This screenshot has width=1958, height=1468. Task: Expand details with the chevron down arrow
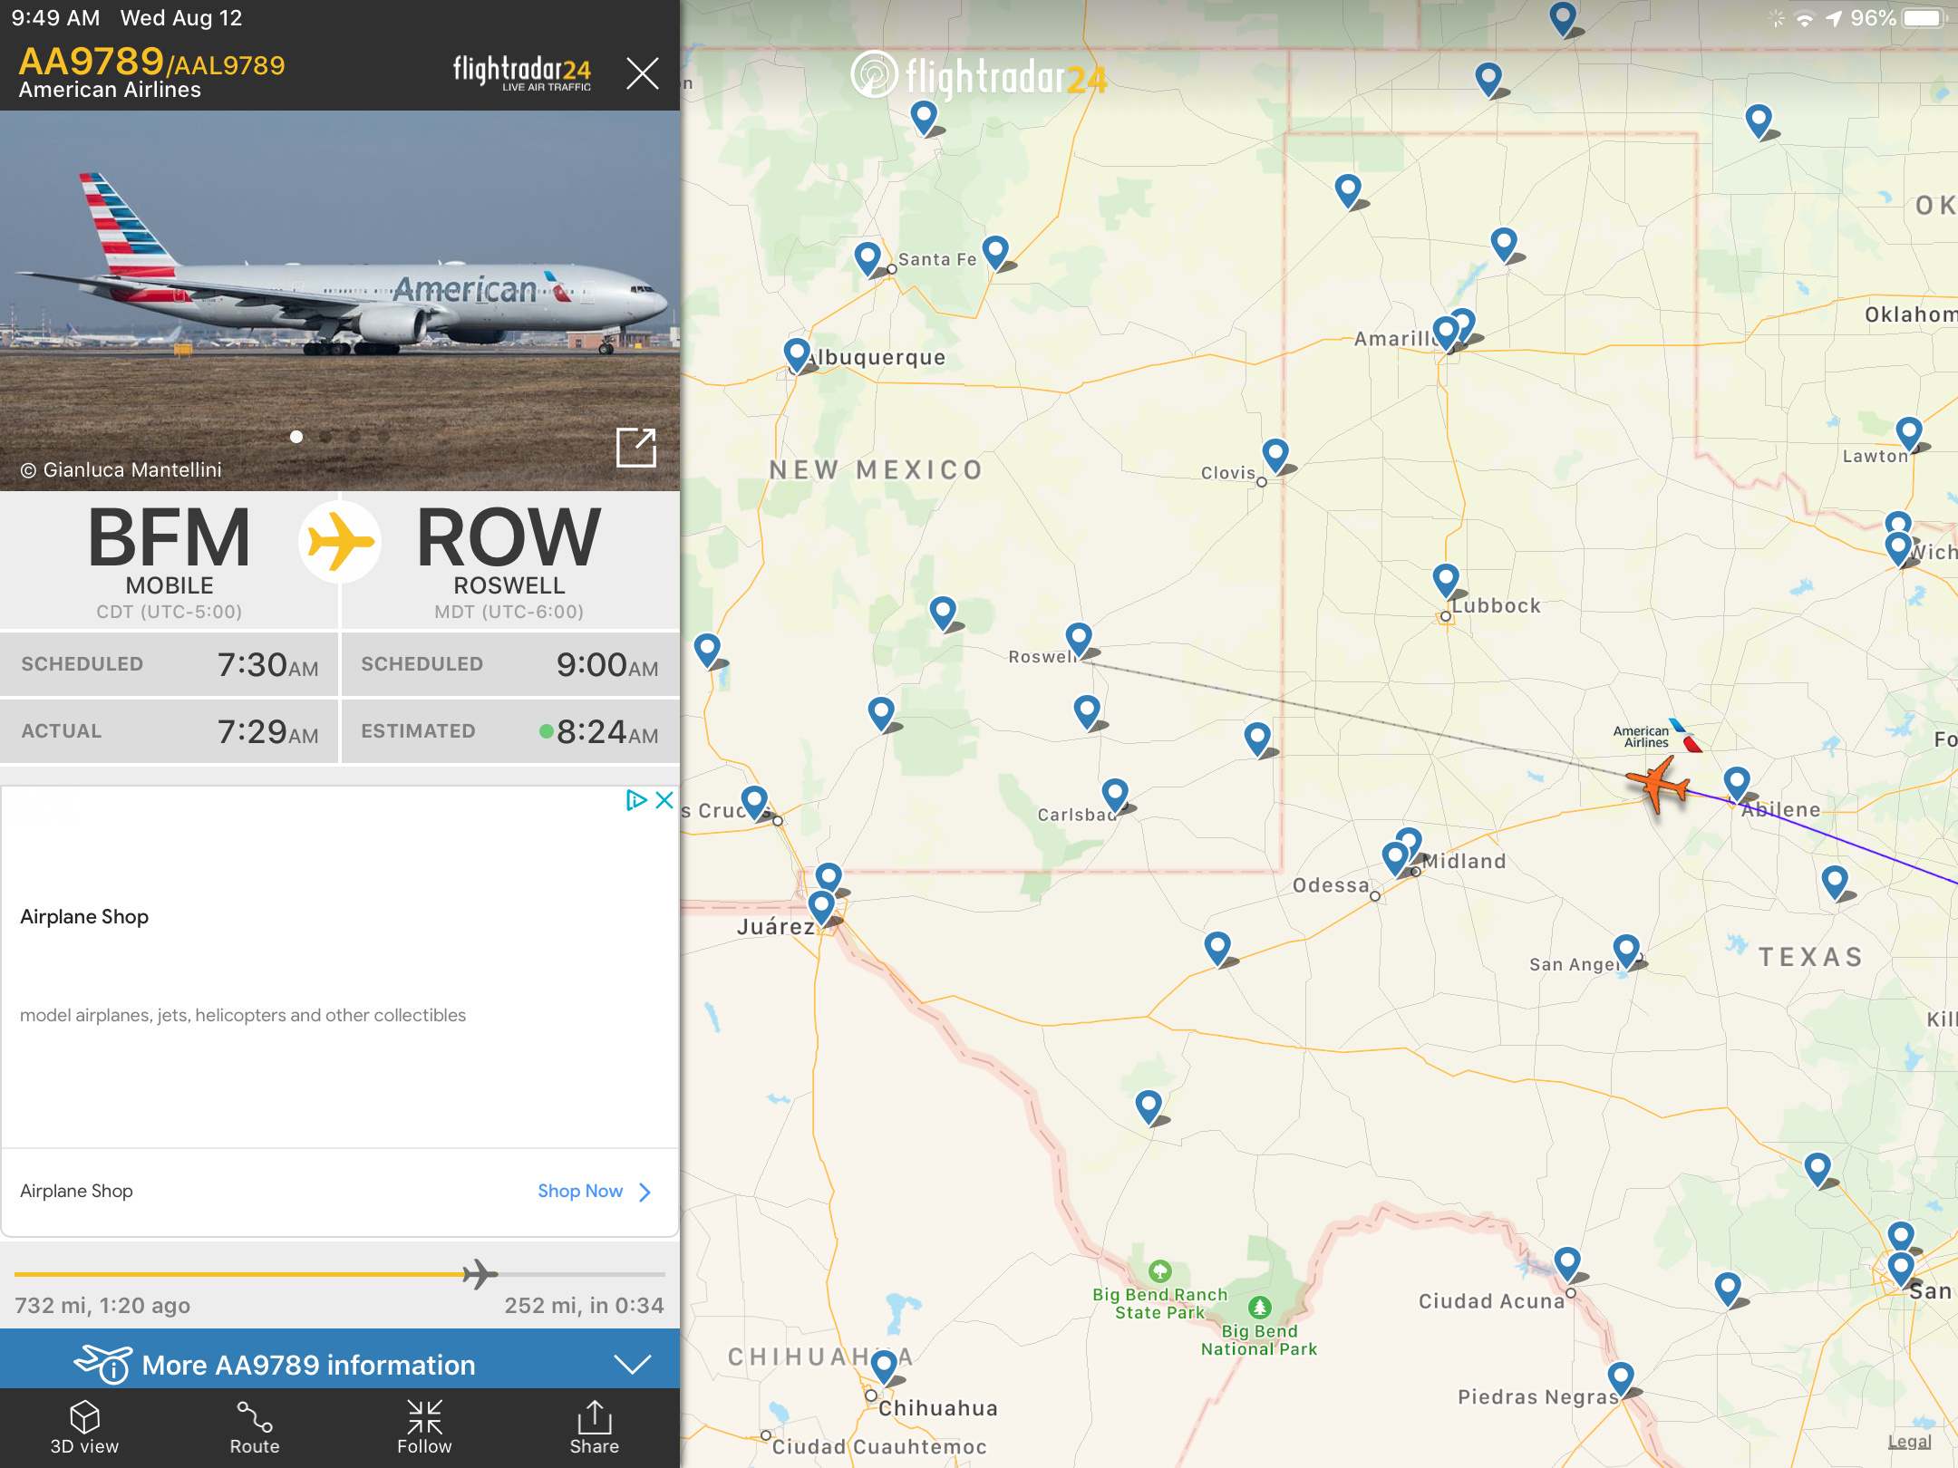coord(632,1365)
